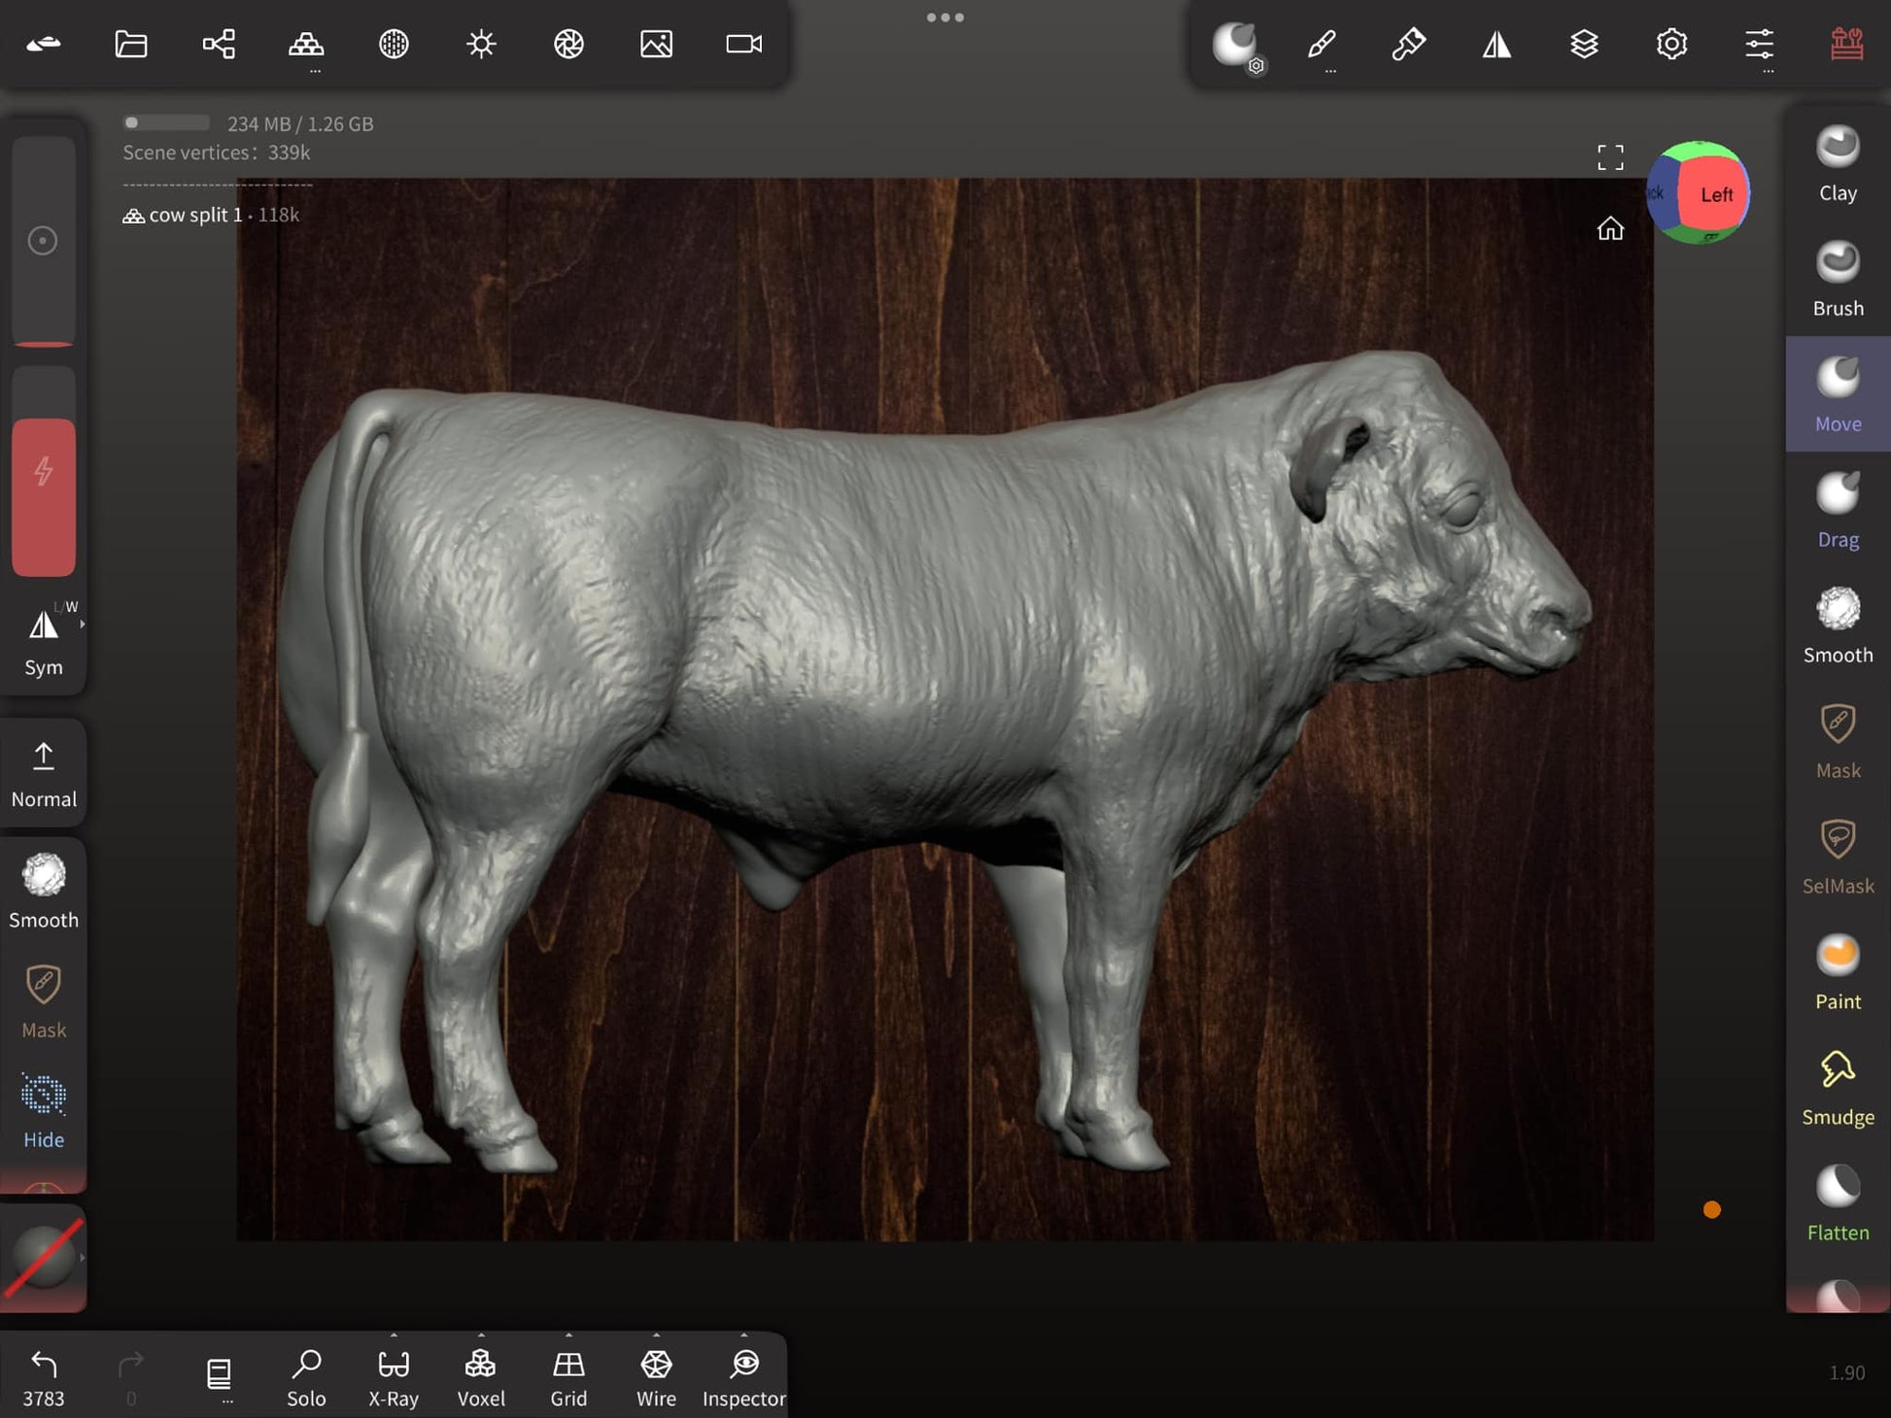
Task: Open the camera settings icon
Action: coord(743,44)
